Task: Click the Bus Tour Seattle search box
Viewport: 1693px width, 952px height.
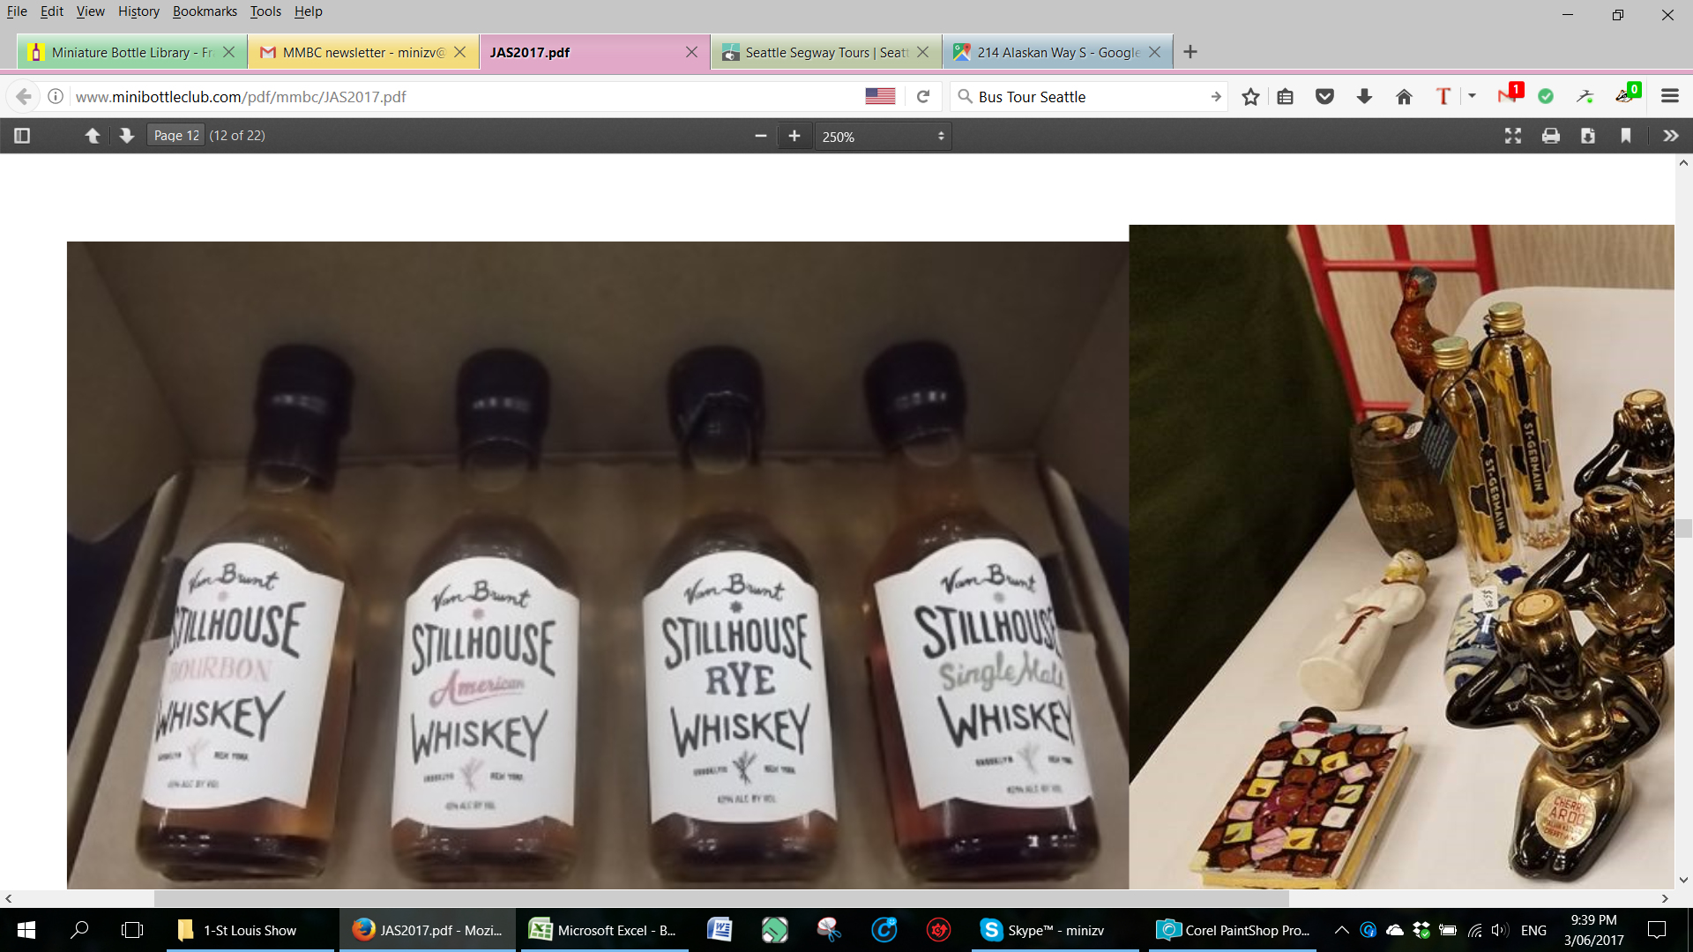Action: 1089,97
